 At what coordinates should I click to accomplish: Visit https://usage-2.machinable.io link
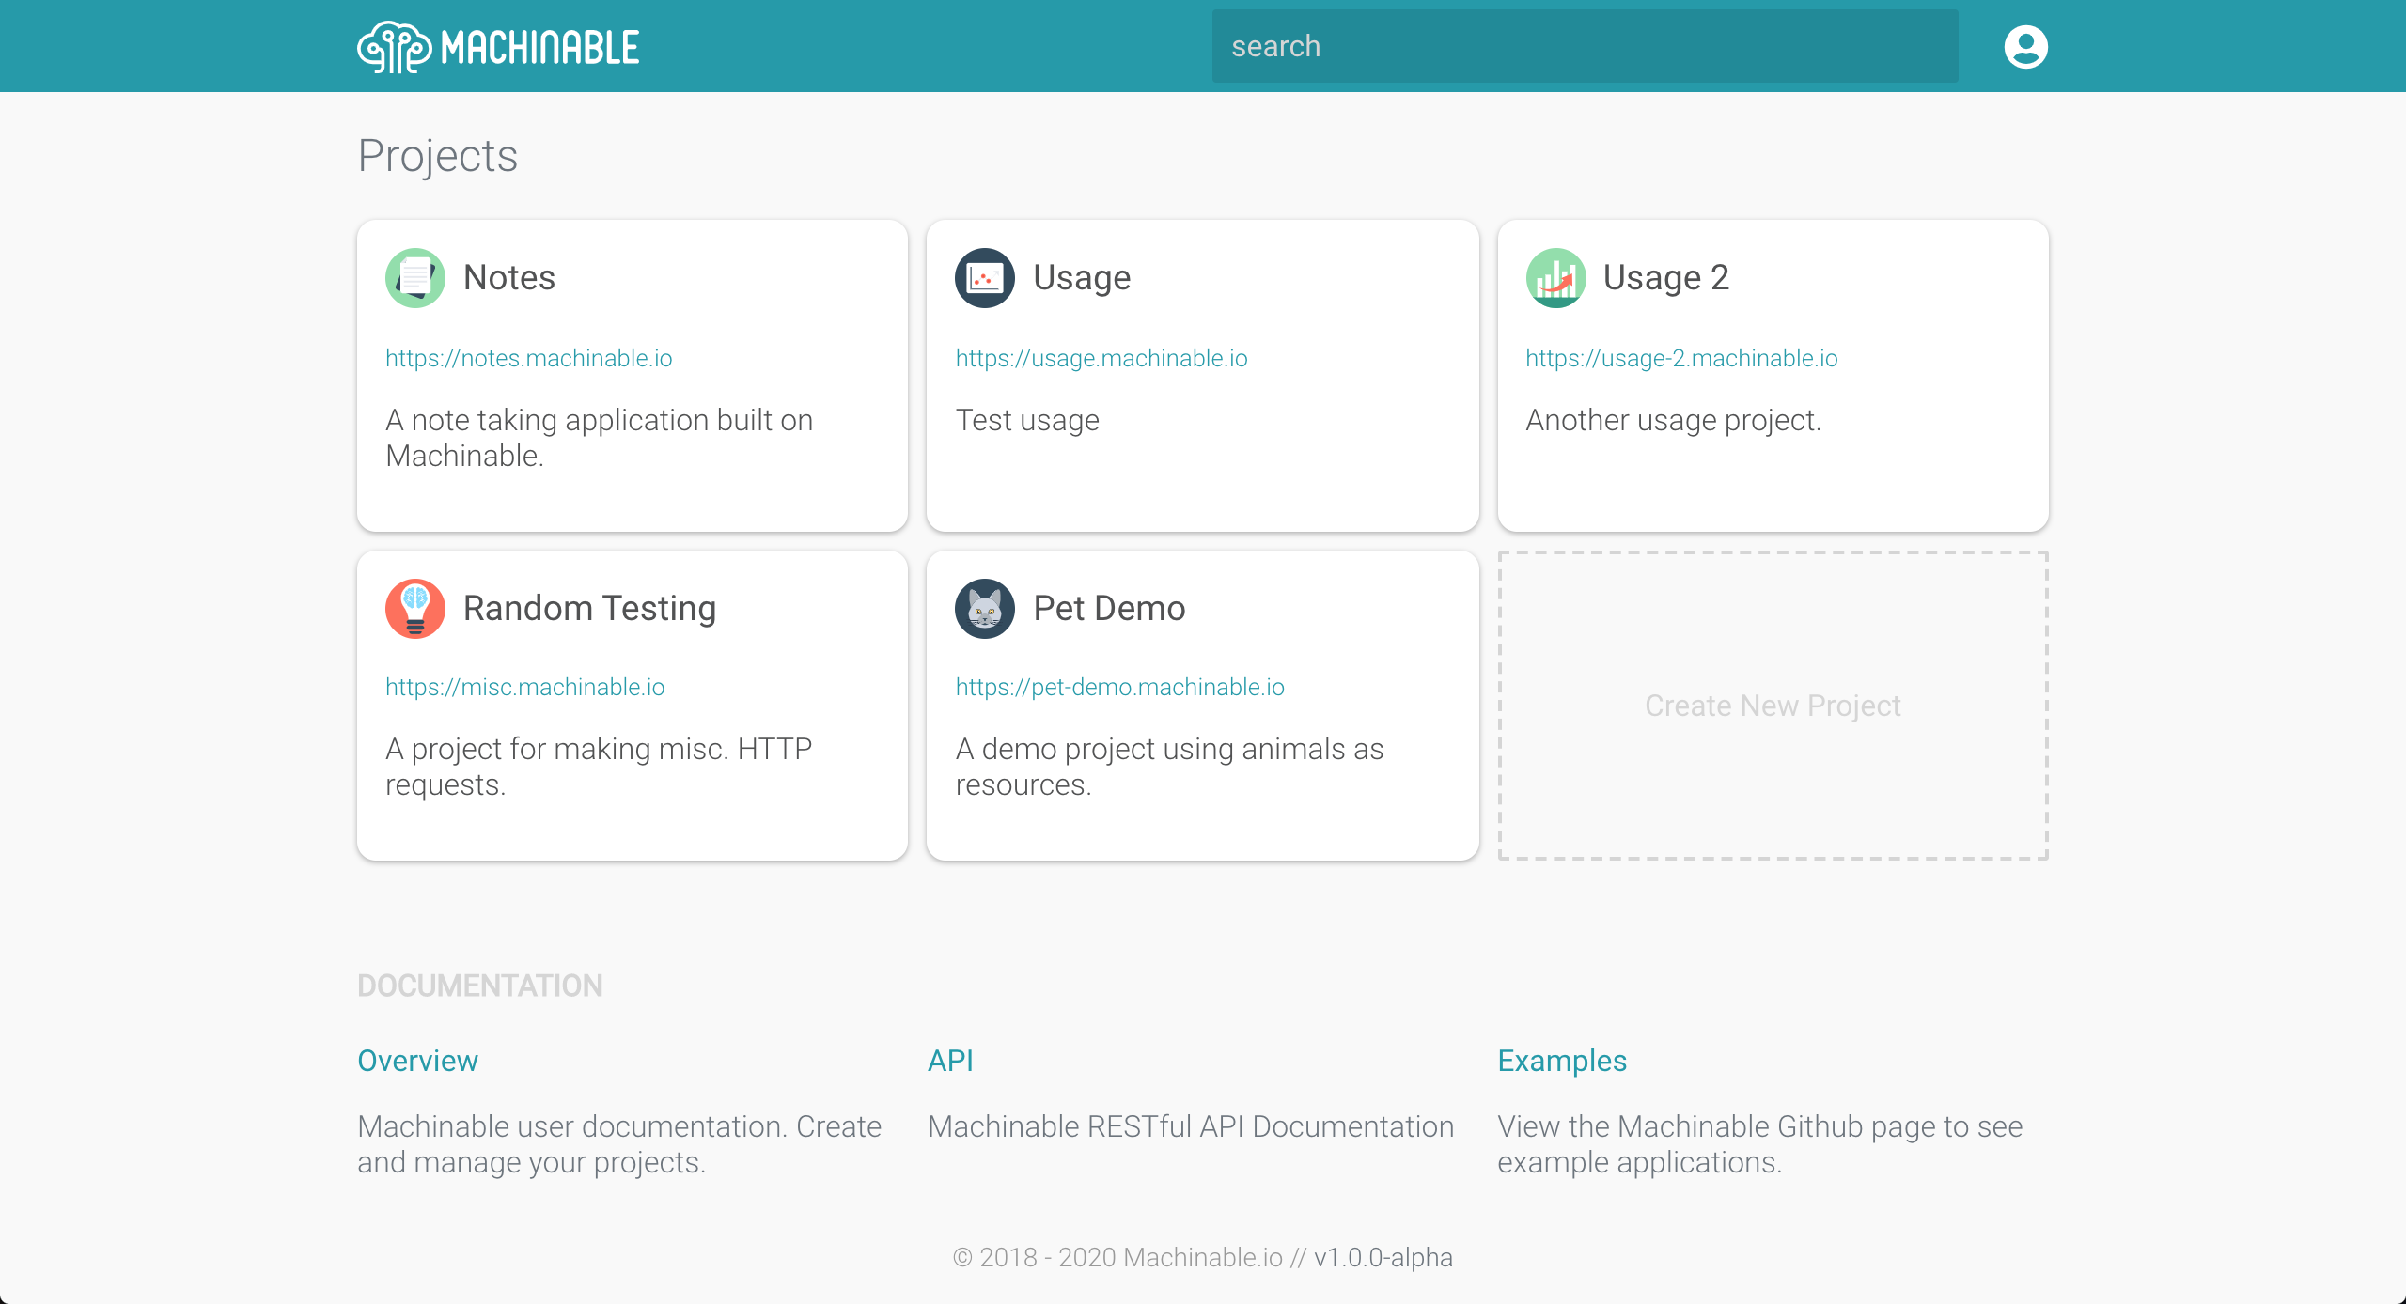click(1681, 358)
